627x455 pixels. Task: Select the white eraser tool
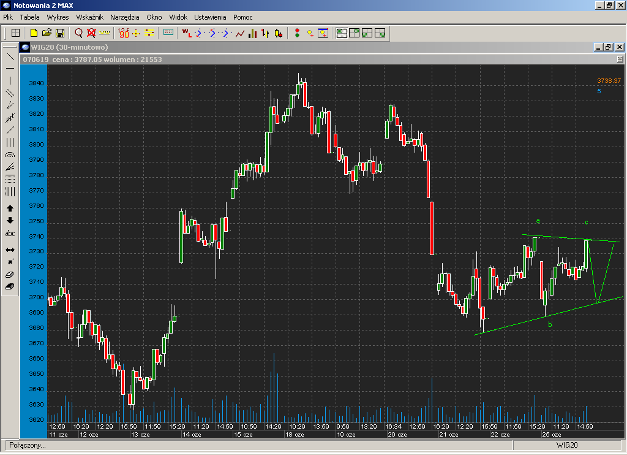(x=10, y=274)
